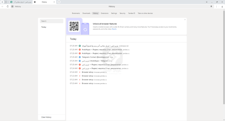Click the page reload icon
The image size is (225, 121).
pos(8,6)
